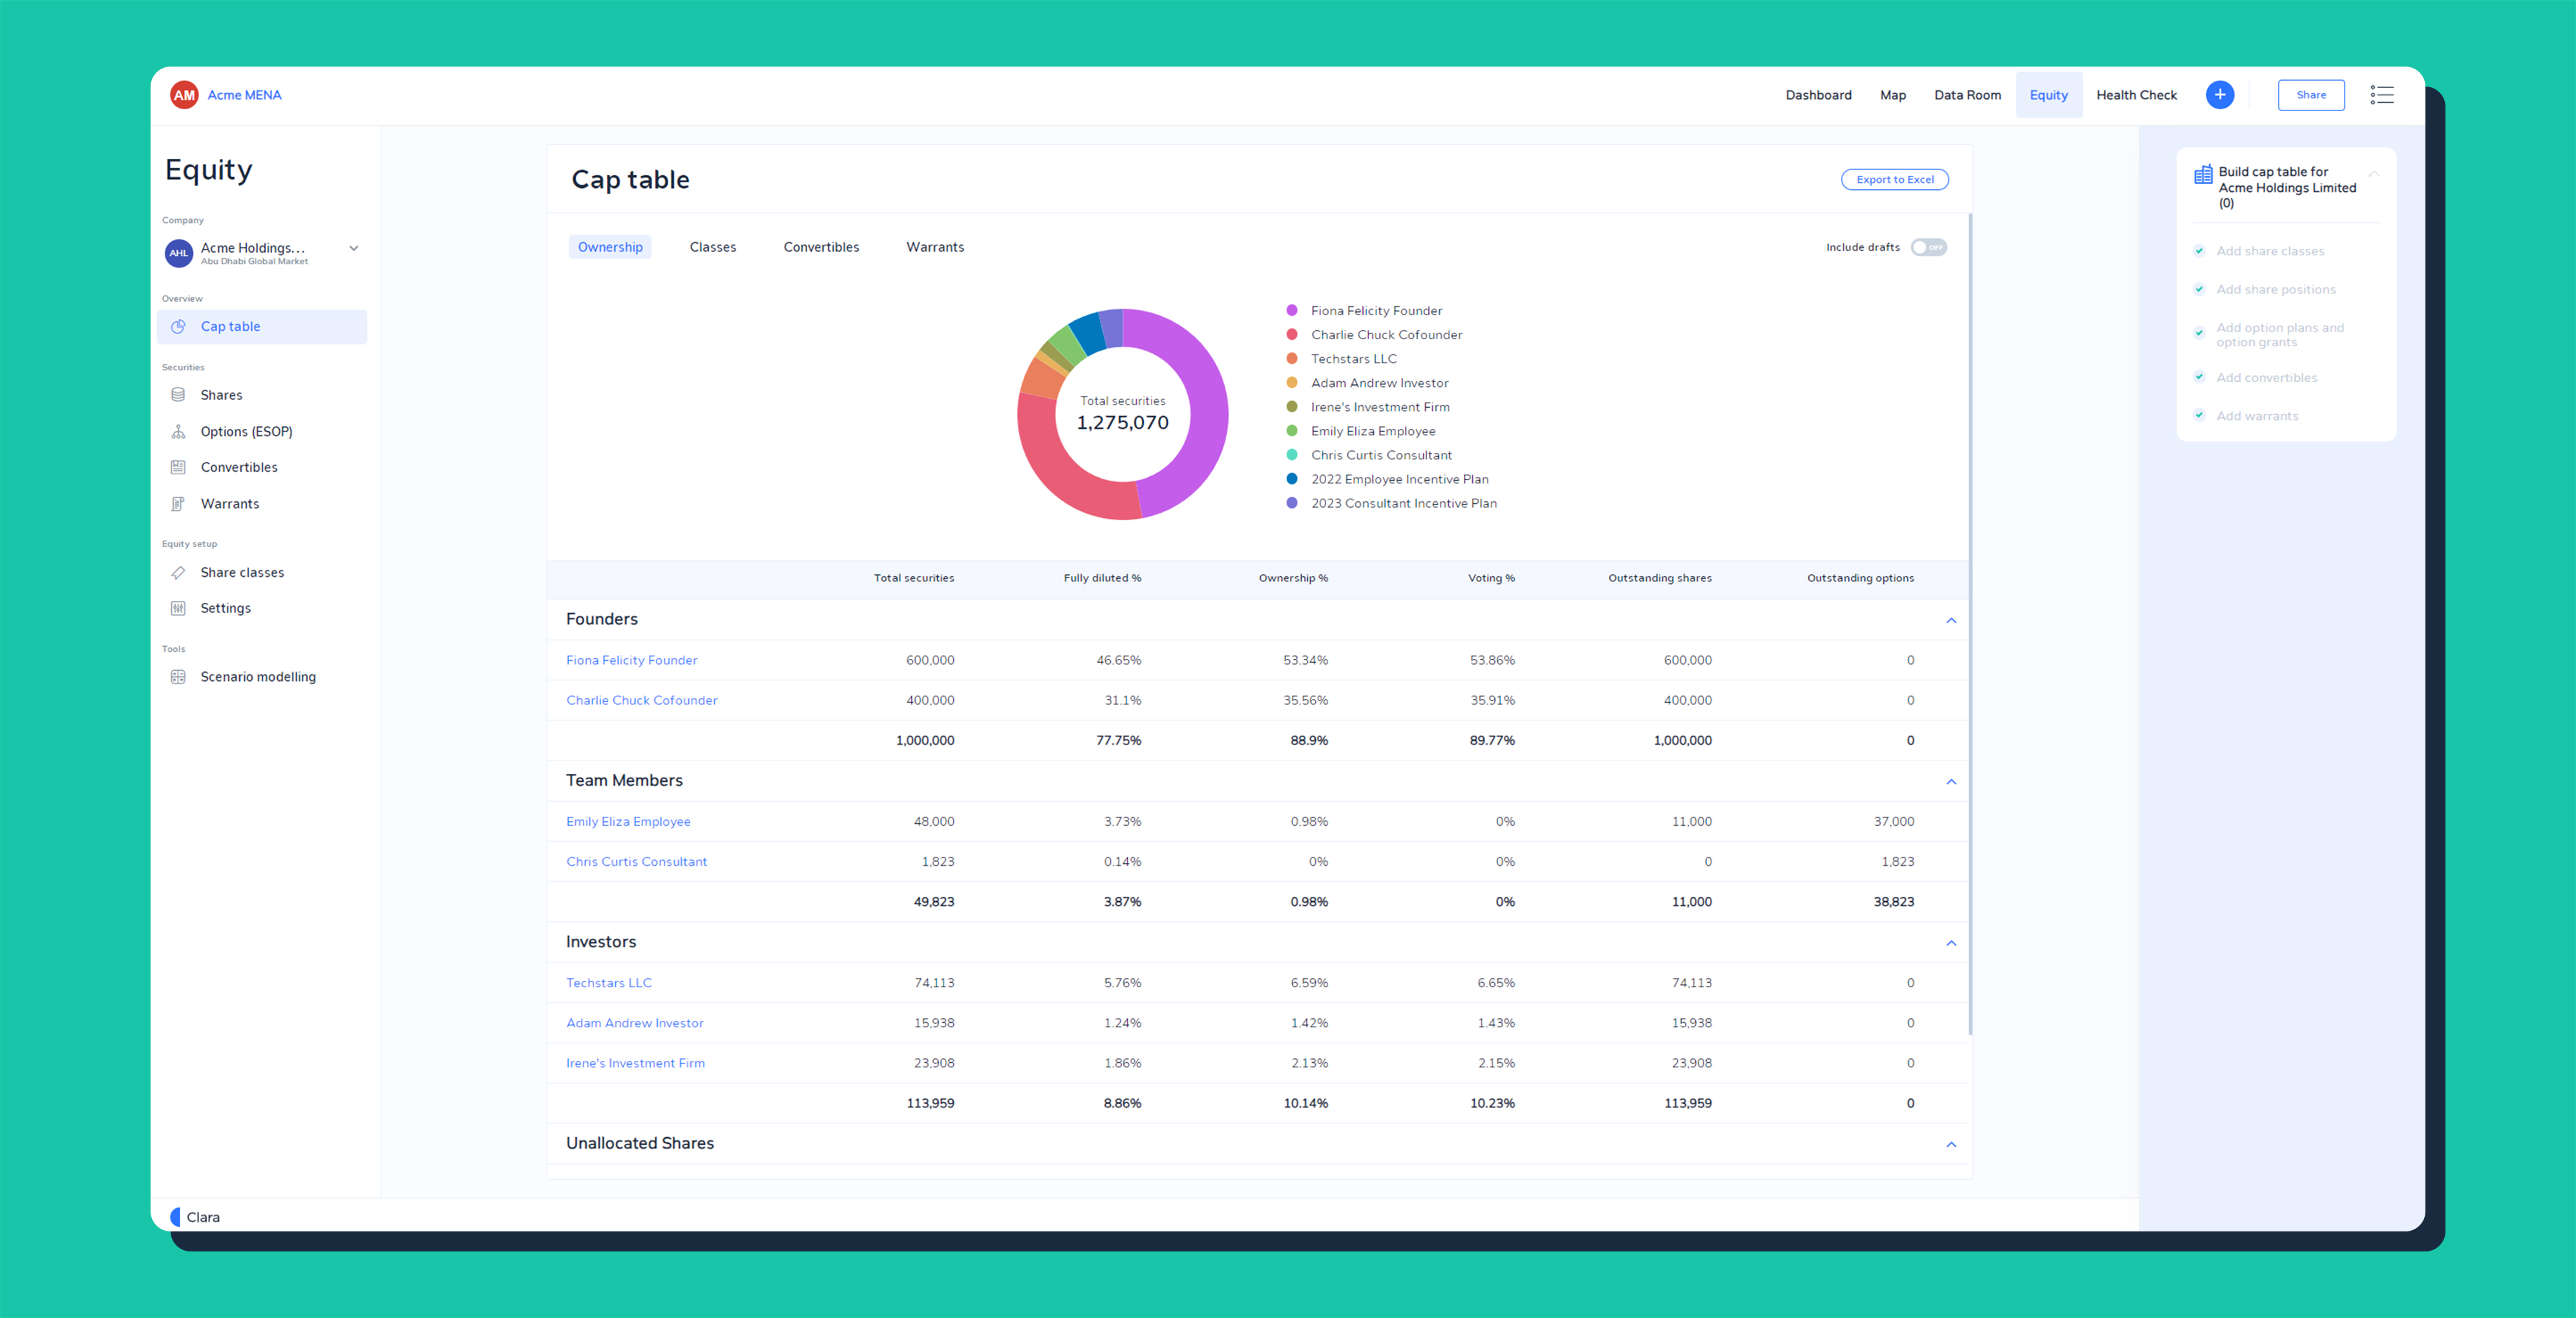Switch to the Classes tab
Image resolution: width=2576 pixels, height=1318 pixels.
[x=712, y=247]
